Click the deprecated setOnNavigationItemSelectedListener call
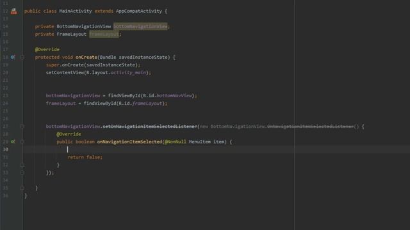This screenshot has height=230, width=410. click(x=149, y=126)
